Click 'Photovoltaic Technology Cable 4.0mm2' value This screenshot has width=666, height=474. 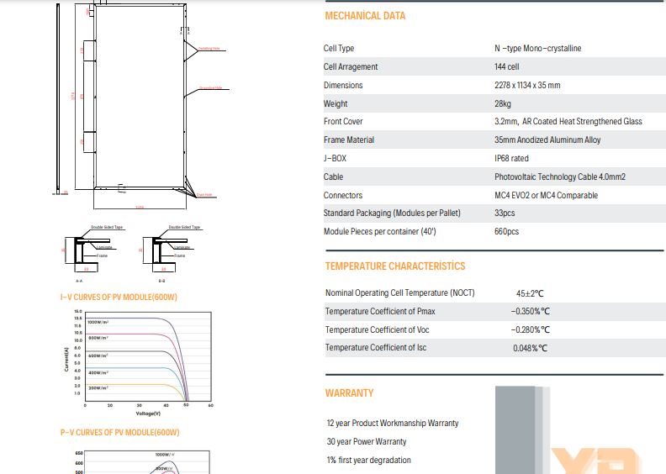point(560,176)
